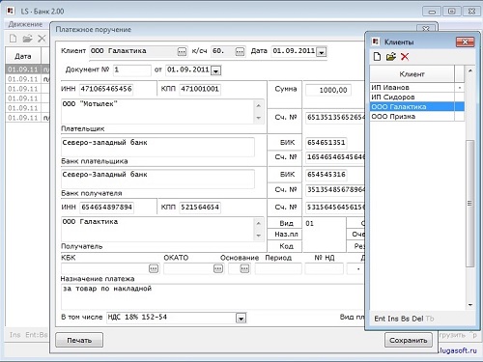Expand the 'В том числе' НДС dropdown
Viewport: 483px width, 362px height.
click(241, 319)
